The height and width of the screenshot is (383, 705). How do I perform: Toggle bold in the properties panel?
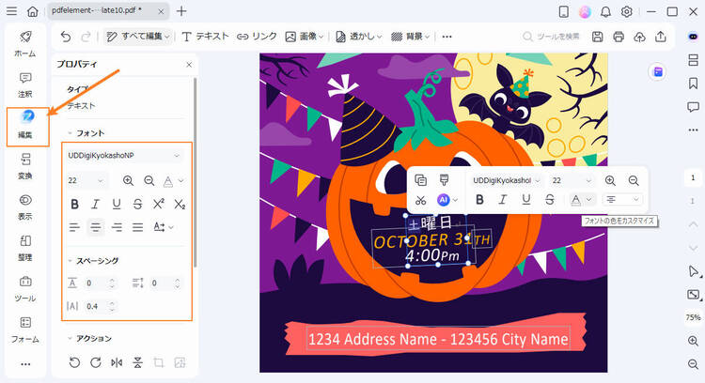click(74, 204)
